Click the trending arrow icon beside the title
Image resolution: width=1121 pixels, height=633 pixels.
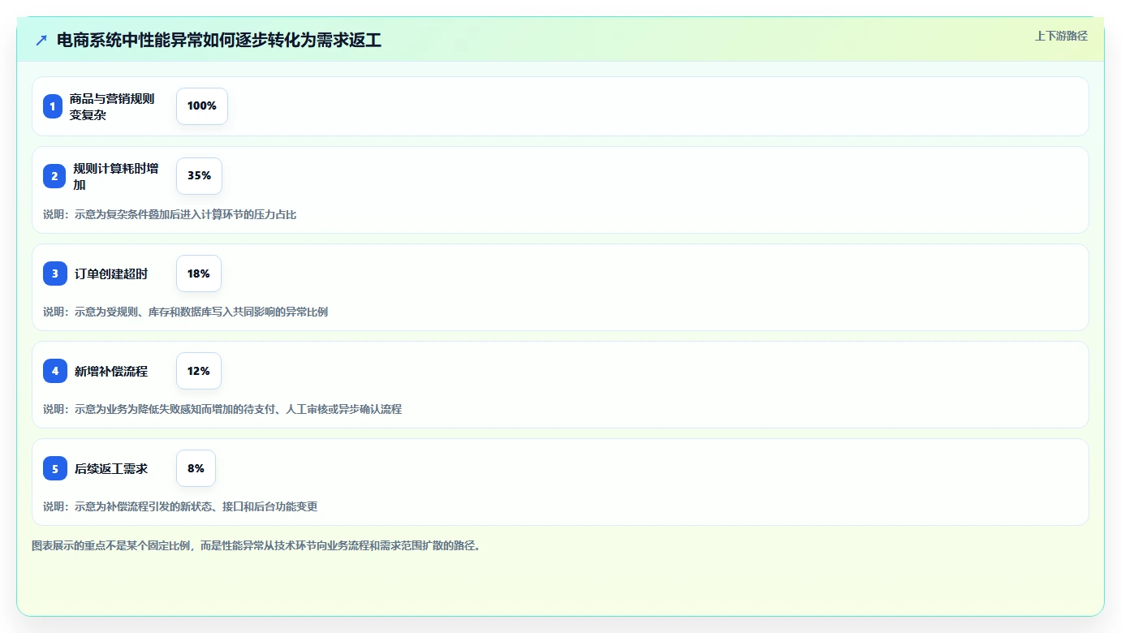[x=41, y=40]
